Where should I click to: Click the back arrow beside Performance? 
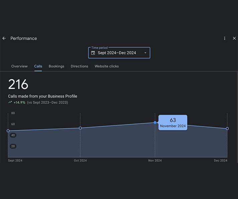[x=4, y=38]
